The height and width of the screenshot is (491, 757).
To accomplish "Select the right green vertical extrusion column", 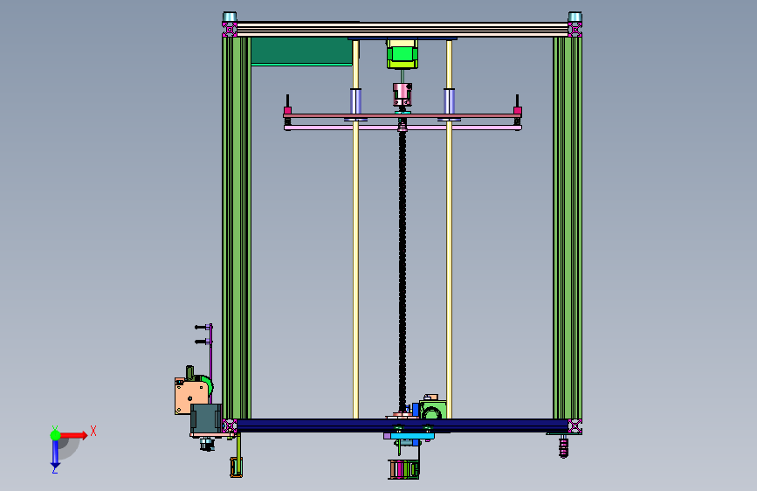I will pos(568,227).
